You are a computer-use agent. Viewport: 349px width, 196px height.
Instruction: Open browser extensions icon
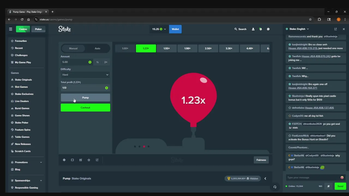319,20
